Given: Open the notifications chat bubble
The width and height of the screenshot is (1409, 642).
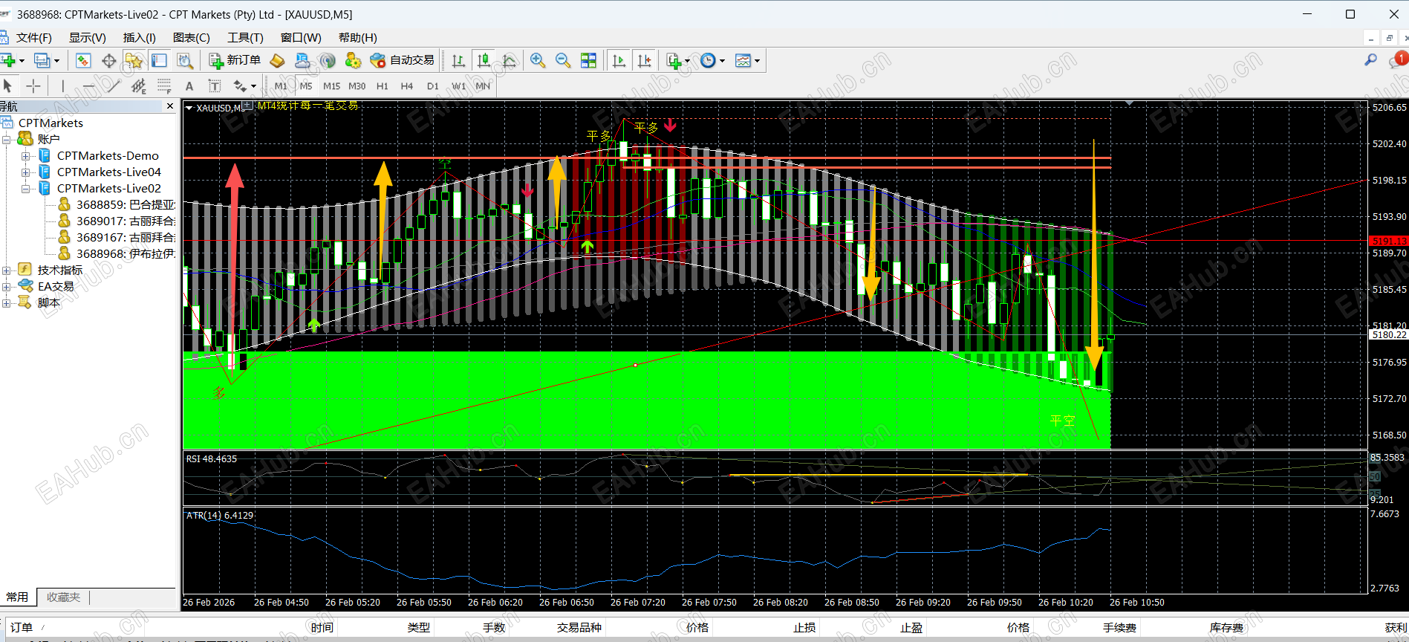Looking at the screenshot, I should pos(1396,60).
